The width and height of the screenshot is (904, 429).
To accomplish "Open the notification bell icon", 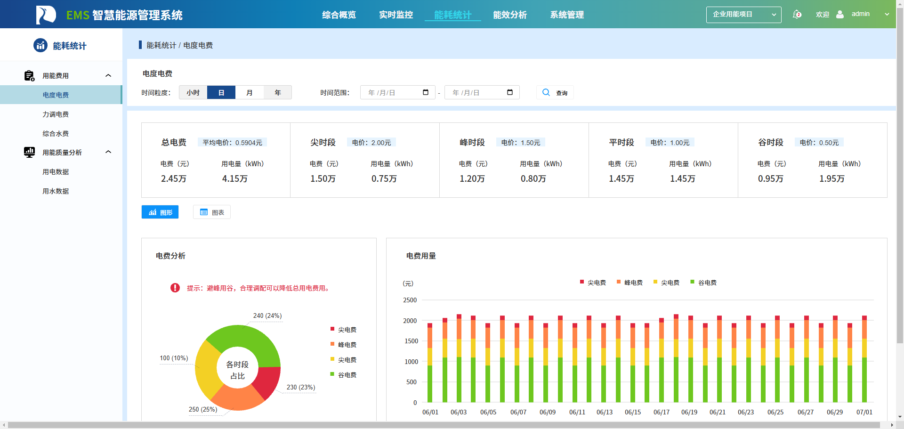I will click(797, 14).
